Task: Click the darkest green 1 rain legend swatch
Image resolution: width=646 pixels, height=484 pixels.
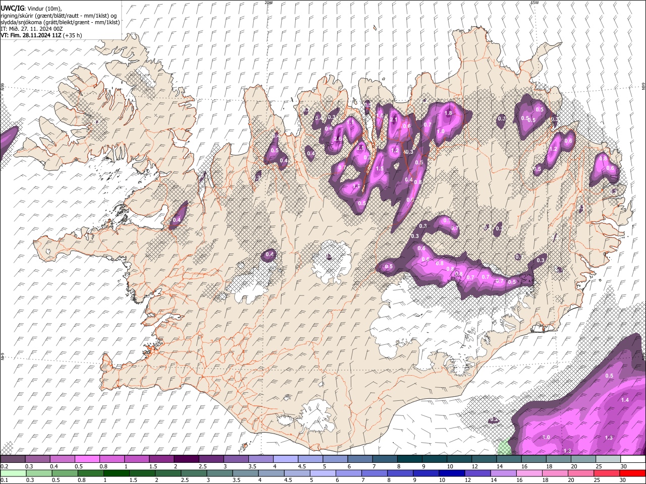Action: tap(116, 473)
